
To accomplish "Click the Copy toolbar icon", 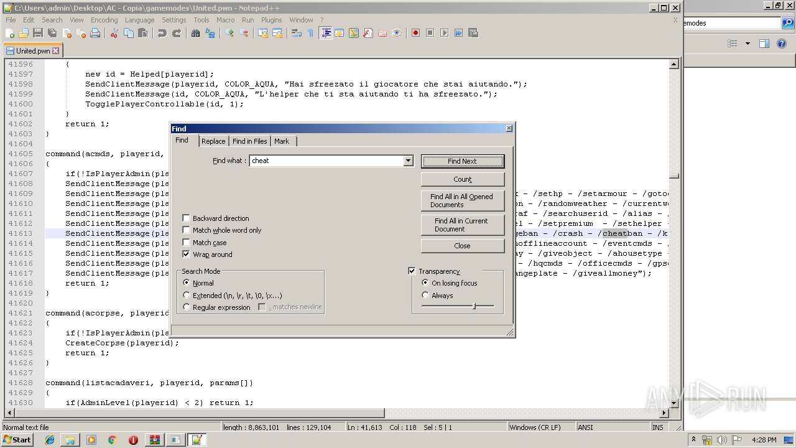I will click(129, 33).
